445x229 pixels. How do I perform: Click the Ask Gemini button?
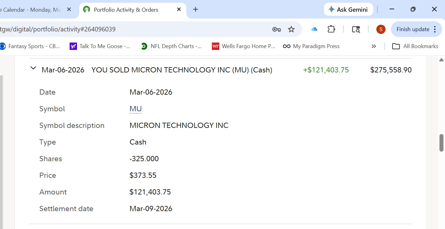[x=348, y=10]
